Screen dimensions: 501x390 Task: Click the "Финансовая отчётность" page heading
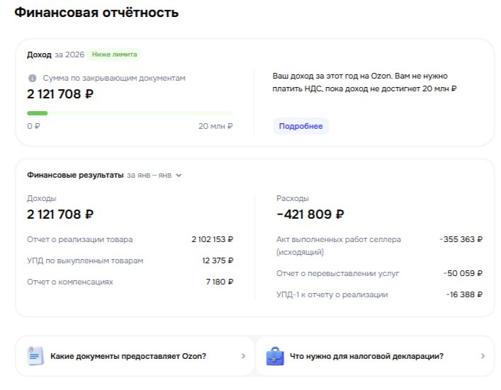(96, 13)
